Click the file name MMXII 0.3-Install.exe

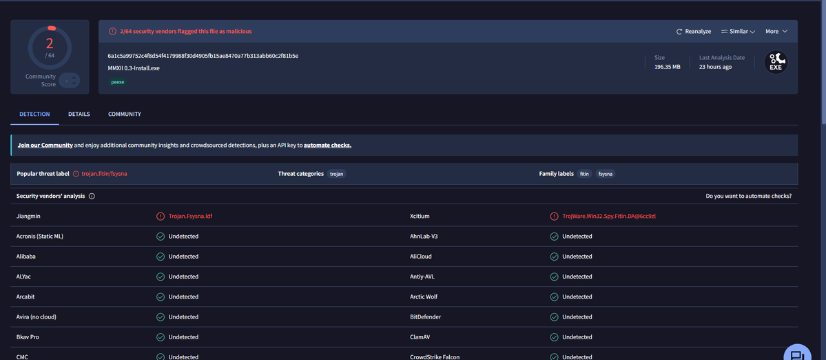pos(134,68)
